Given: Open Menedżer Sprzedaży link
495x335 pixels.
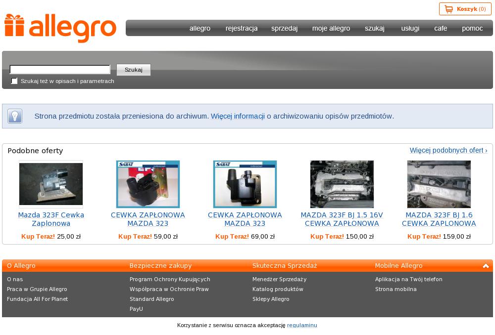Looking at the screenshot, I should [279, 279].
